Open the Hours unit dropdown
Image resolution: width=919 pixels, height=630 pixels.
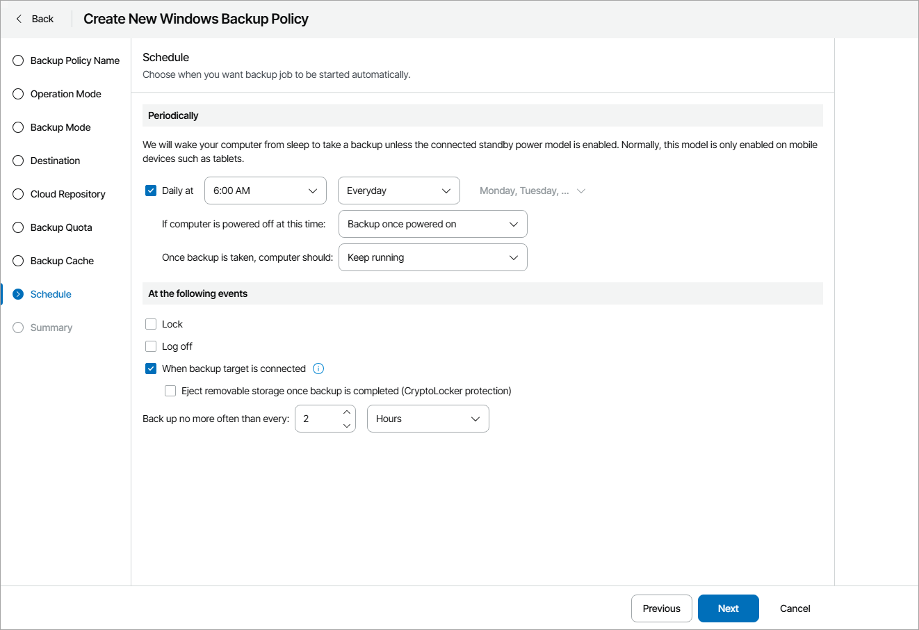pos(428,419)
